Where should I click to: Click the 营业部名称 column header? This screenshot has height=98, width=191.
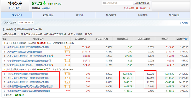point(39,39)
